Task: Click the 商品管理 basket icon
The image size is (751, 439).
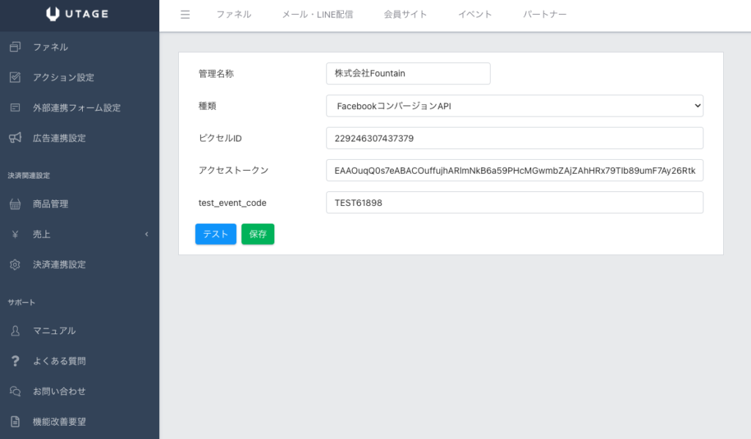Action: click(15, 204)
